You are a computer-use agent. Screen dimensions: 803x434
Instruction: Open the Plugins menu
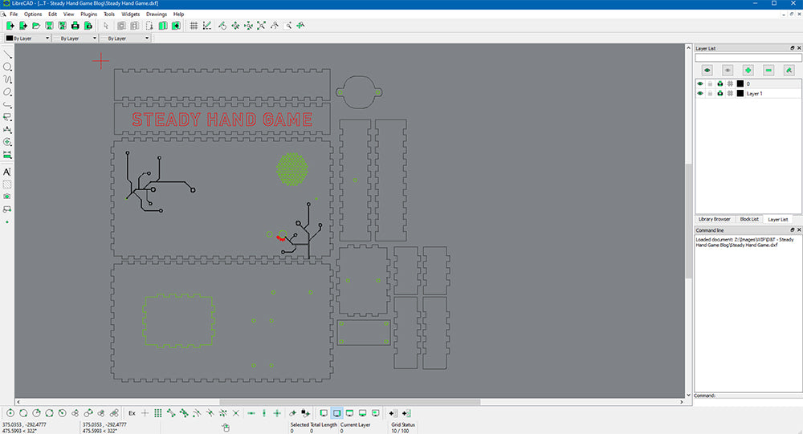89,14
